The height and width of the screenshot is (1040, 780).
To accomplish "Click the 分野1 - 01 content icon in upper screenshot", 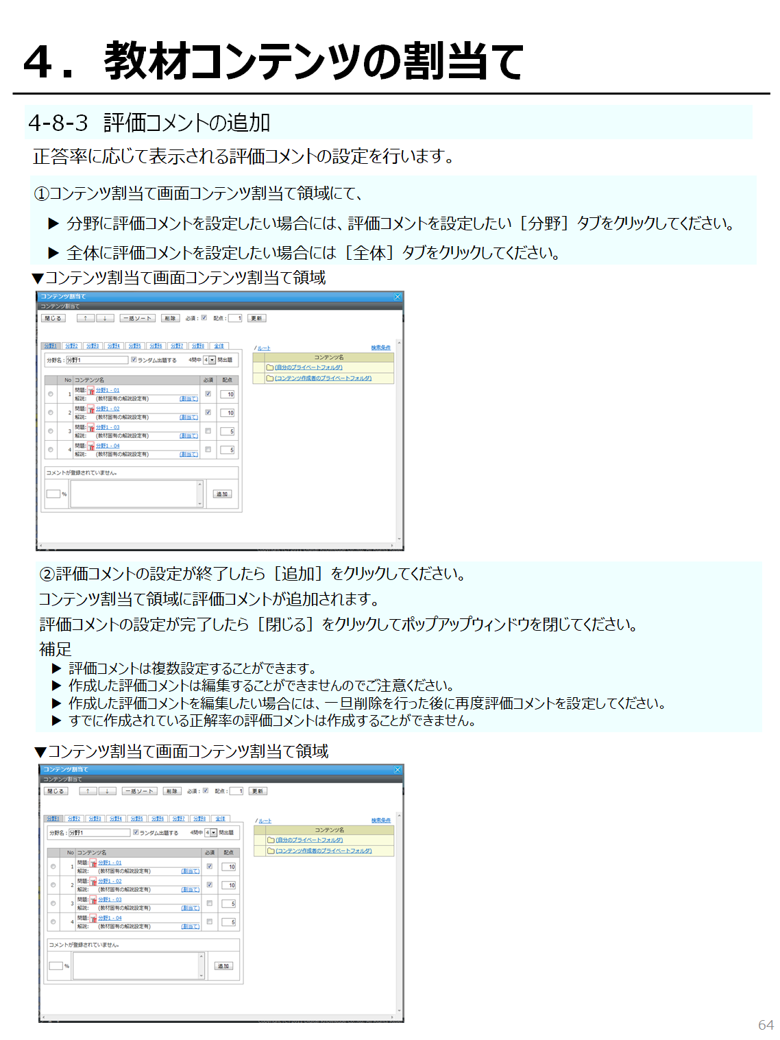I will click(x=91, y=391).
